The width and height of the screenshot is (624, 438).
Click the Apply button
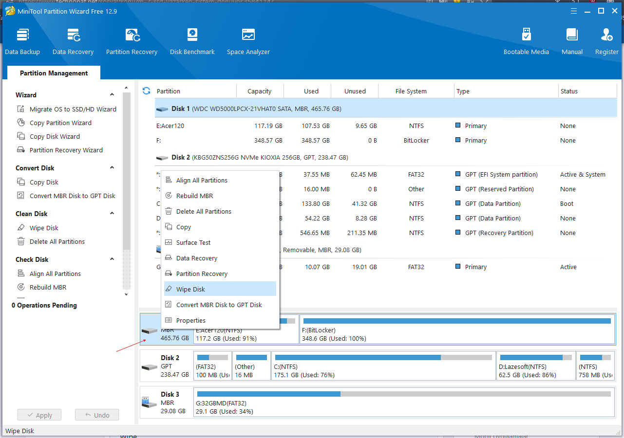coord(39,415)
